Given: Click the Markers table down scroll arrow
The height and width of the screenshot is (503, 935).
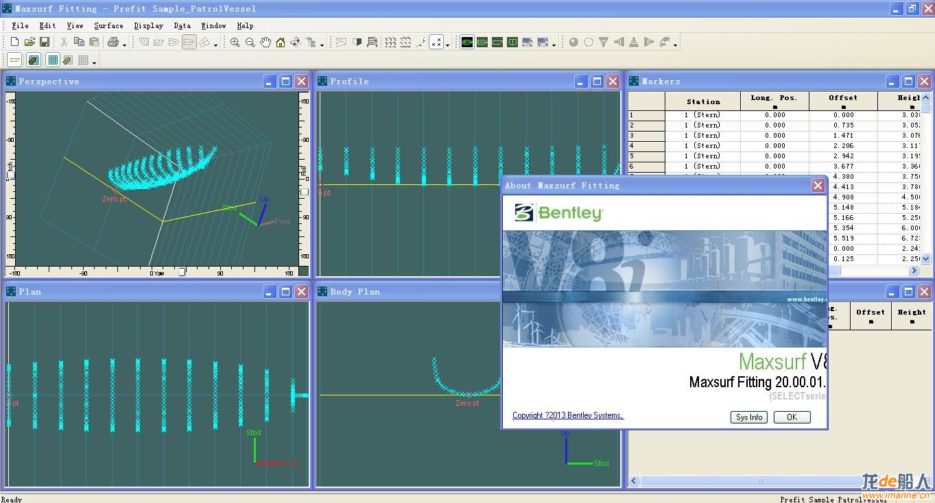Looking at the screenshot, I should pos(925,258).
